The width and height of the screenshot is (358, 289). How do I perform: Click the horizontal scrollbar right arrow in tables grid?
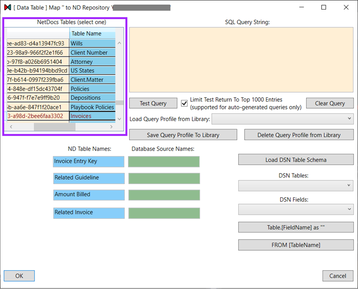112,126
